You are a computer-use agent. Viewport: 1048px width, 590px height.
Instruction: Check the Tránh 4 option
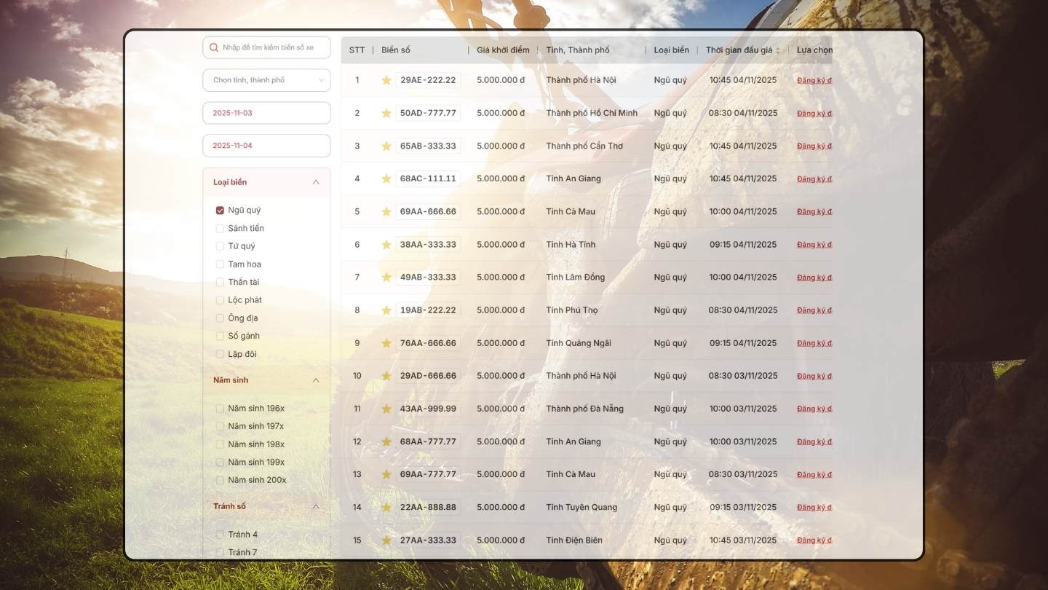coord(220,535)
